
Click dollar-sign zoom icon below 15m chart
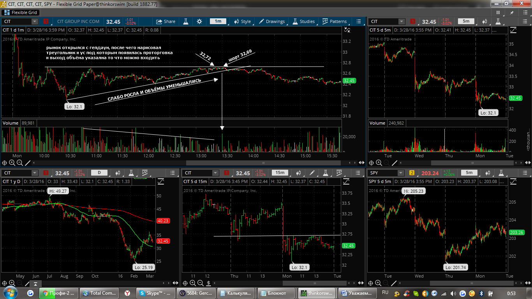point(209,283)
